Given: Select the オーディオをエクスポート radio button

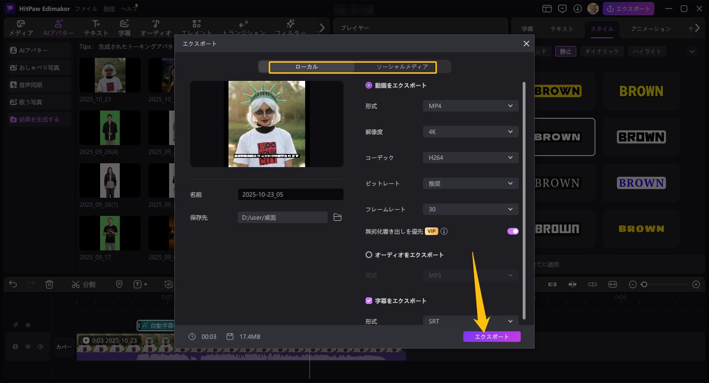Looking at the screenshot, I should (x=369, y=255).
